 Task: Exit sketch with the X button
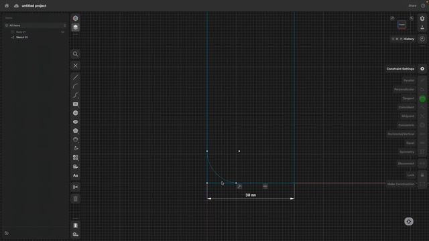tap(76, 66)
